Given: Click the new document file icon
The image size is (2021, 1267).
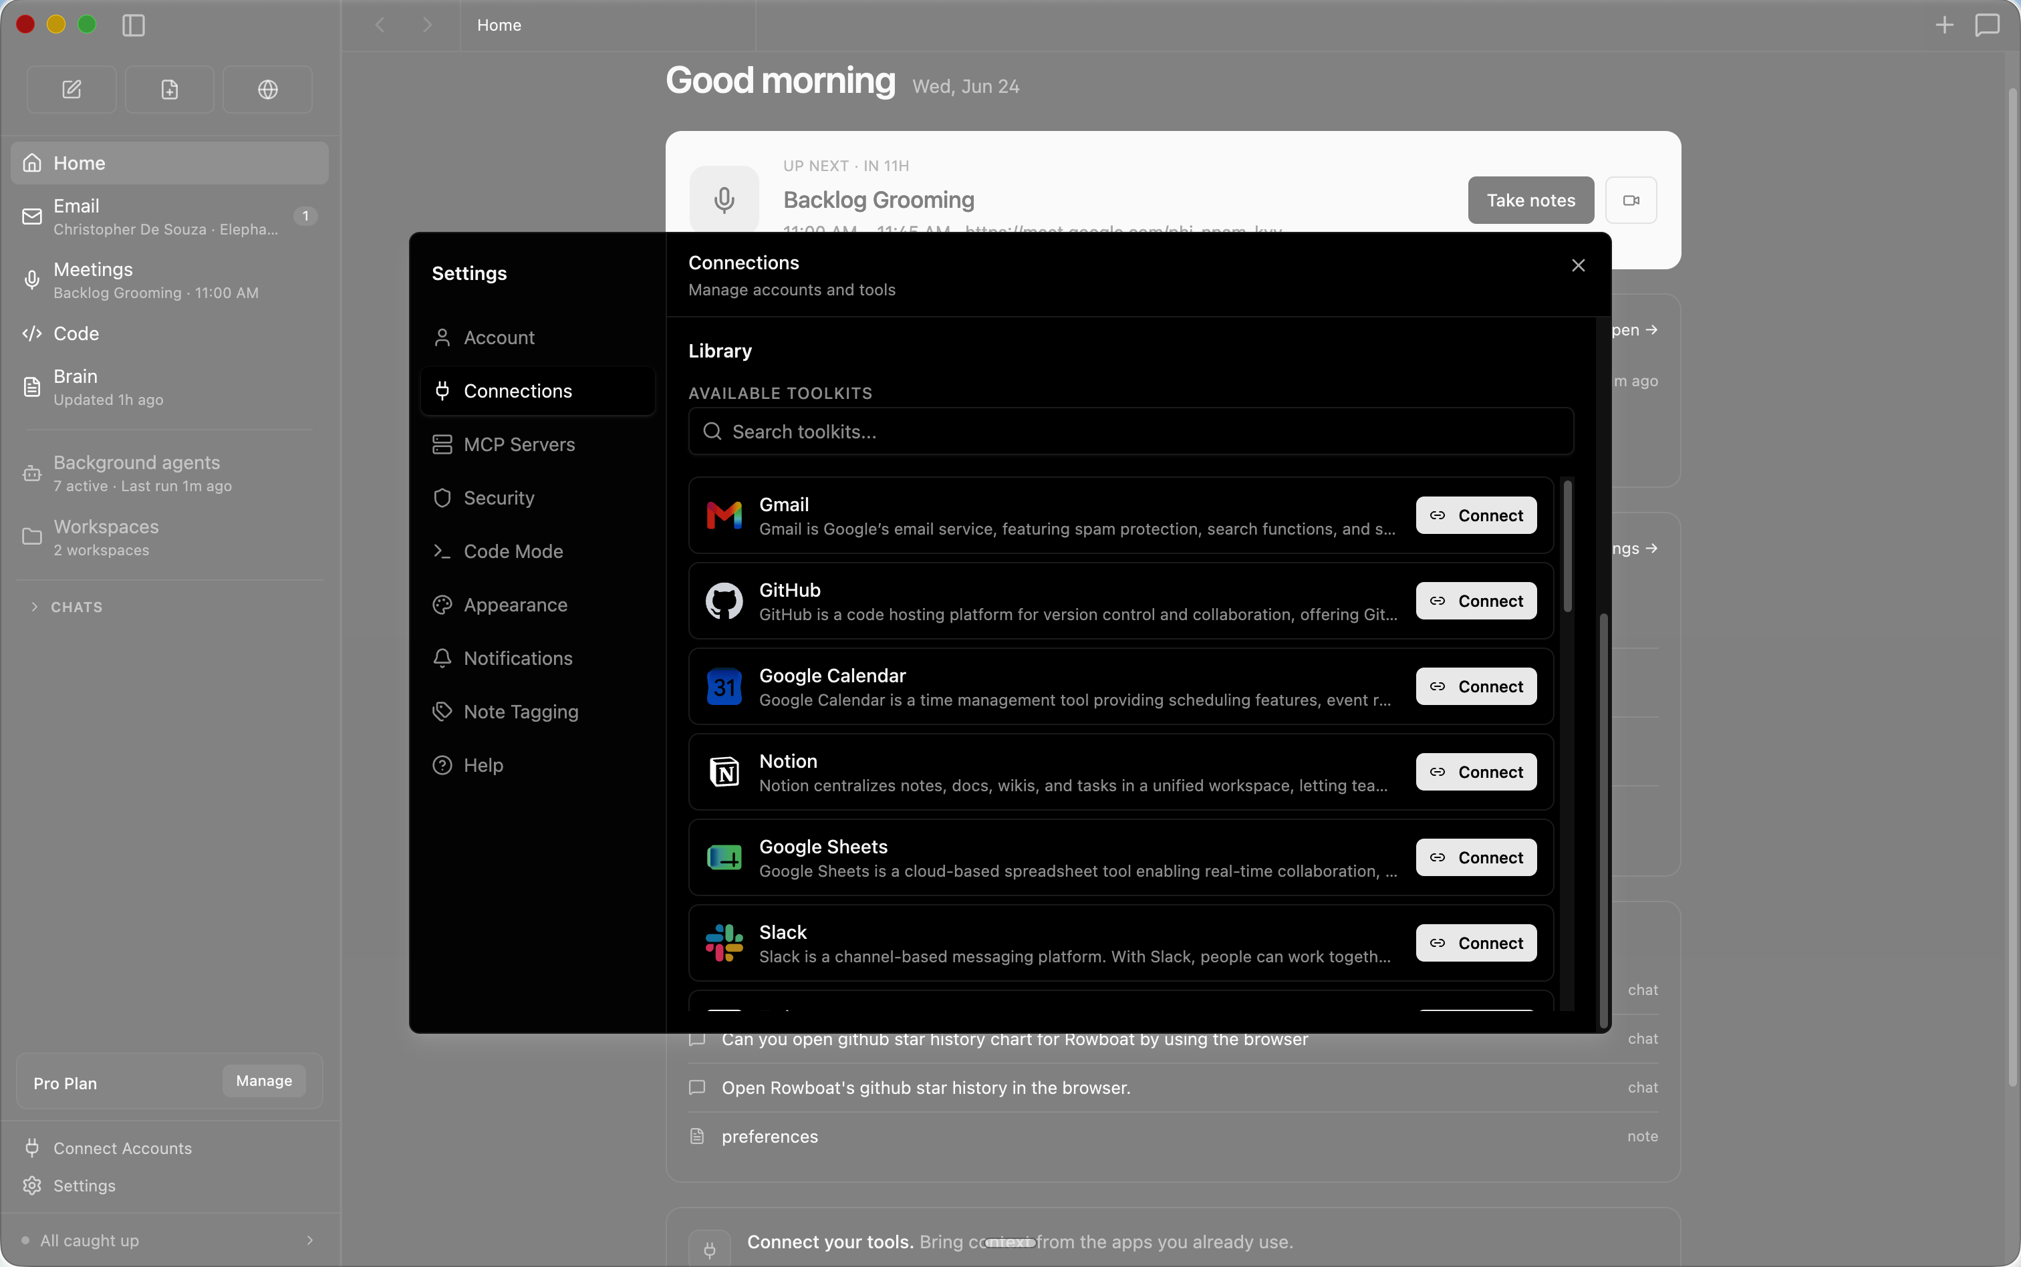Looking at the screenshot, I should click(170, 90).
